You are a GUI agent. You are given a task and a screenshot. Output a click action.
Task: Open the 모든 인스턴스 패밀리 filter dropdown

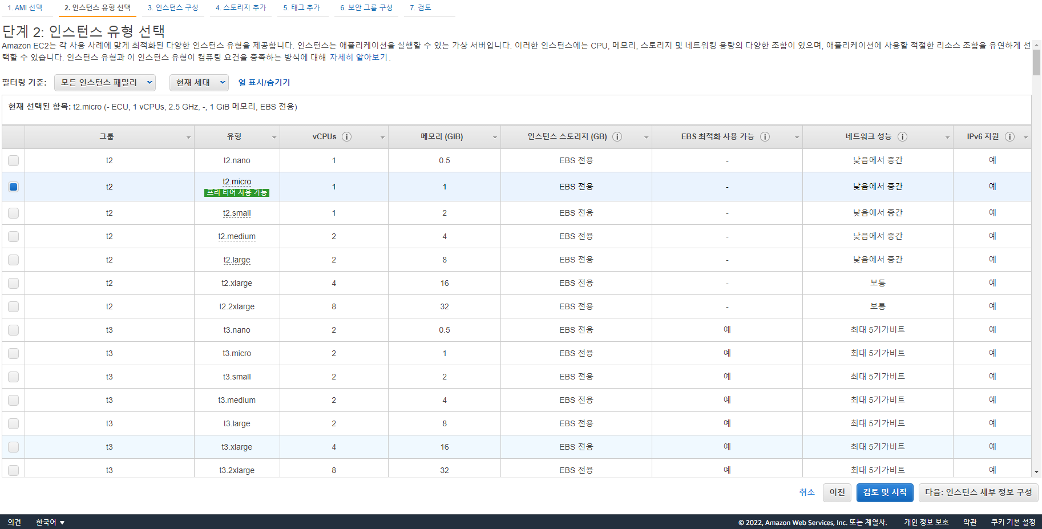pos(105,83)
